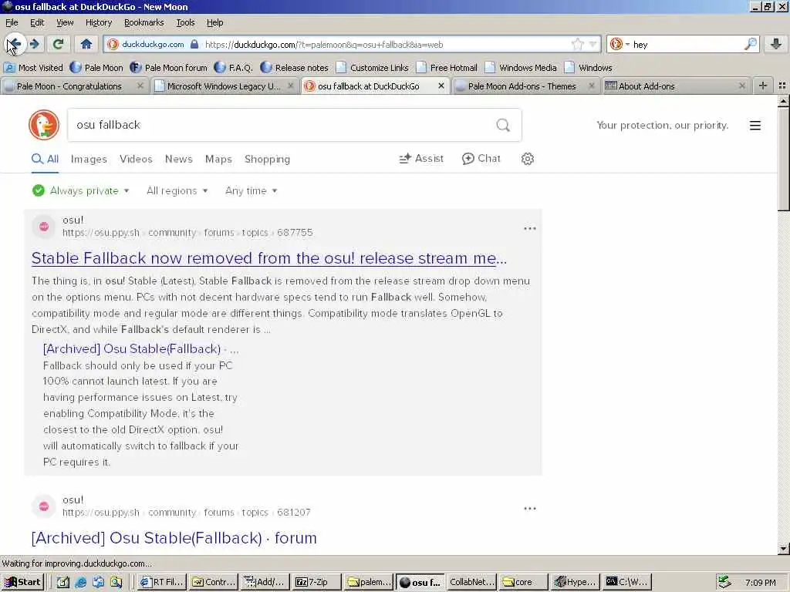Click the system tray network icon

[725, 582]
